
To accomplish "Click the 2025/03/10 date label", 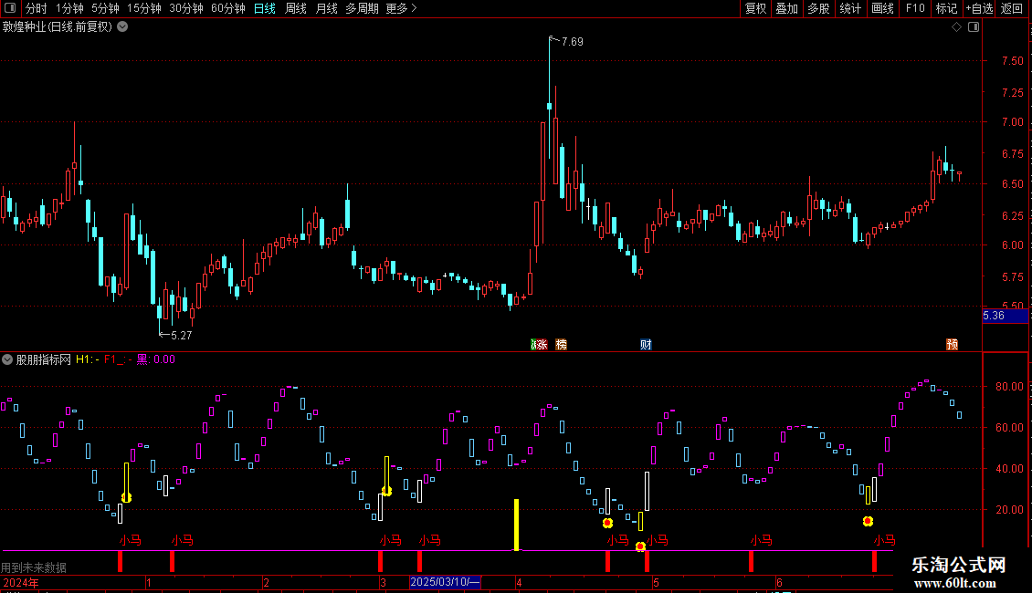I will (445, 582).
